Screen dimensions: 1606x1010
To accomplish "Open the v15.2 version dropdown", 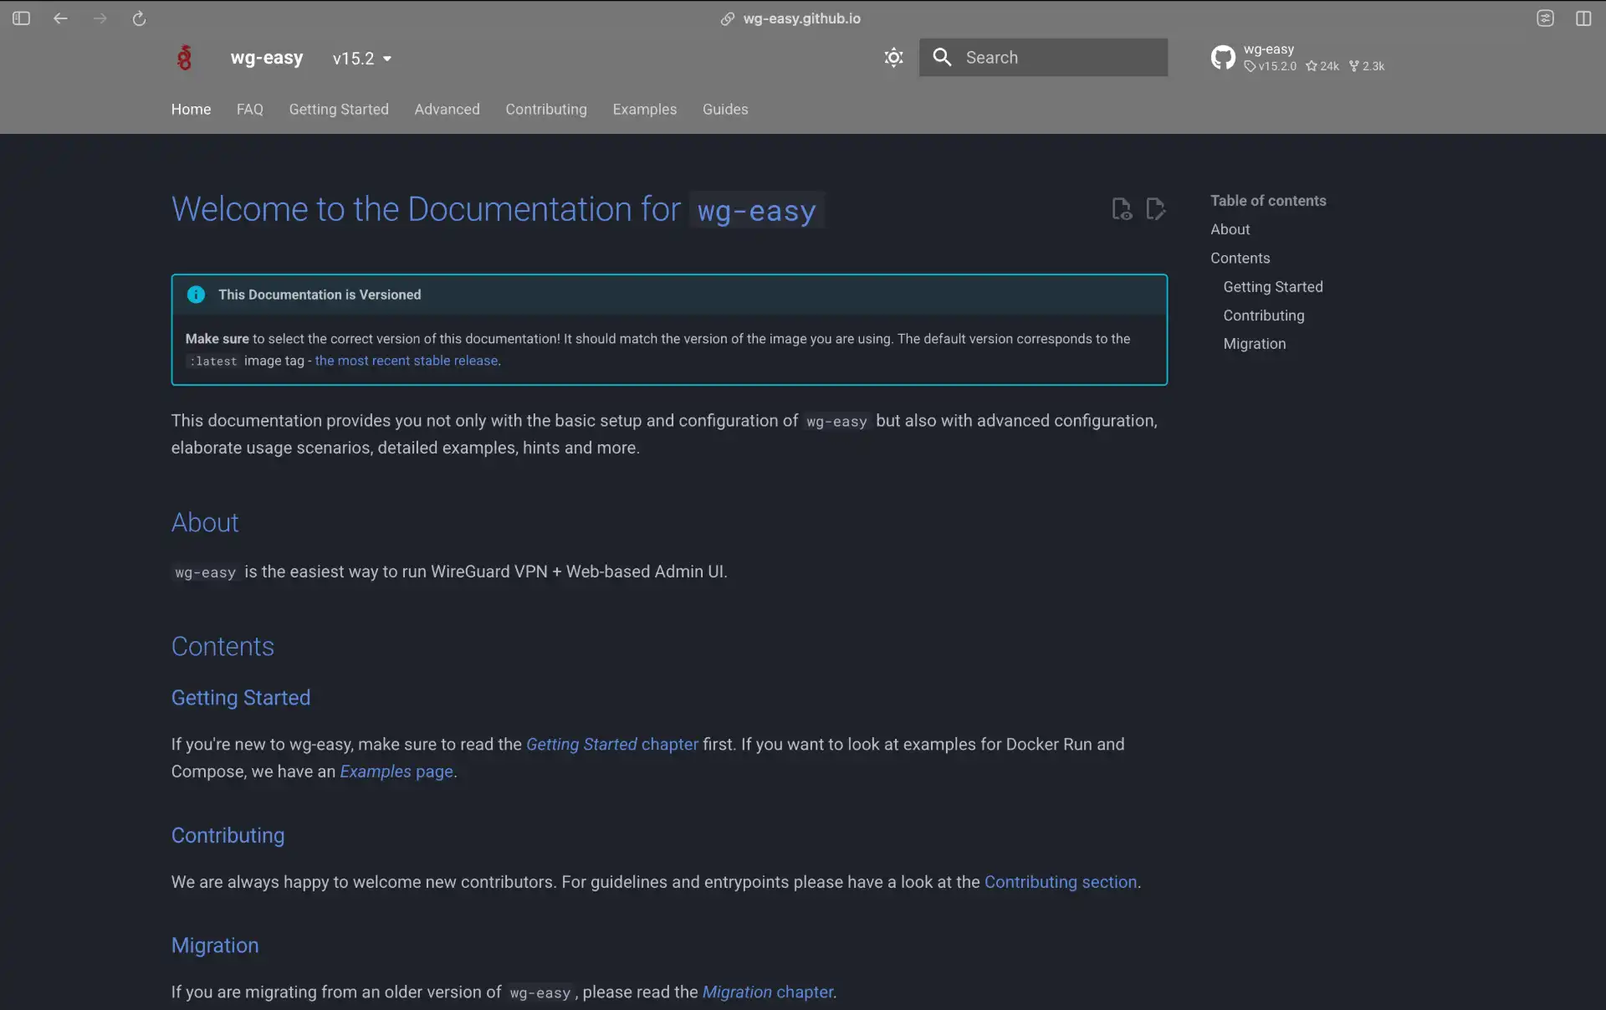I will (x=362, y=59).
